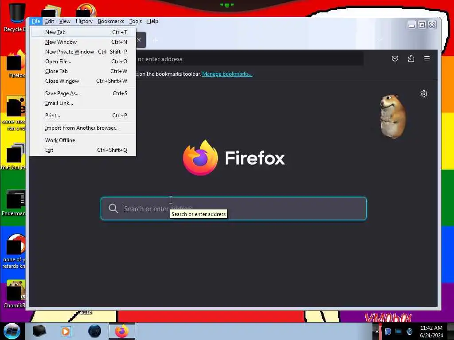The height and width of the screenshot is (340, 454).
Task: Select the ChomikB desktop icon
Action: pyautogui.click(x=15, y=294)
